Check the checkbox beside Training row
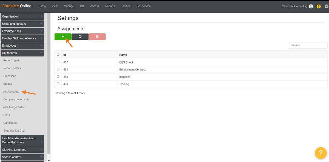 (x=58, y=84)
